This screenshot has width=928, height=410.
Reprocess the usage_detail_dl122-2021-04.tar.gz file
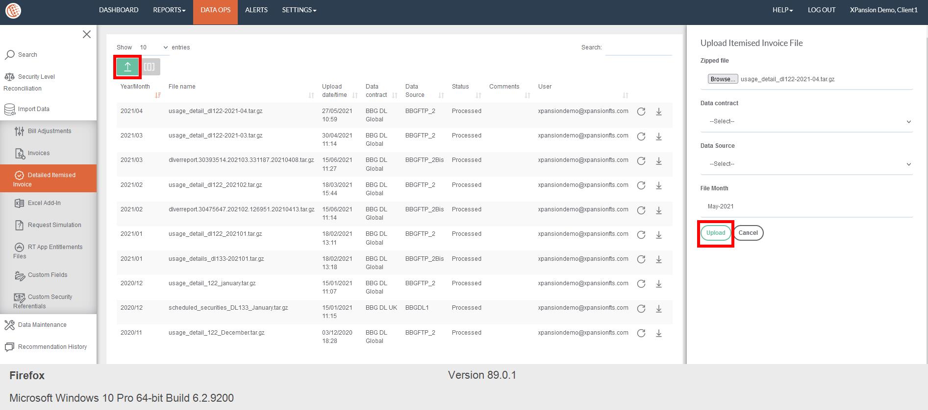pyautogui.click(x=641, y=112)
